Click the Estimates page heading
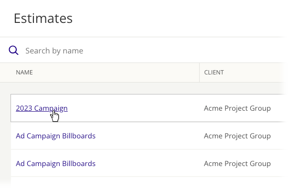The height and width of the screenshot is (188, 288). (43, 18)
